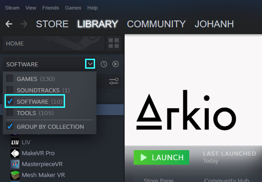Toggle GROUP BY COLLECTION checkbox

pos(10,126)
